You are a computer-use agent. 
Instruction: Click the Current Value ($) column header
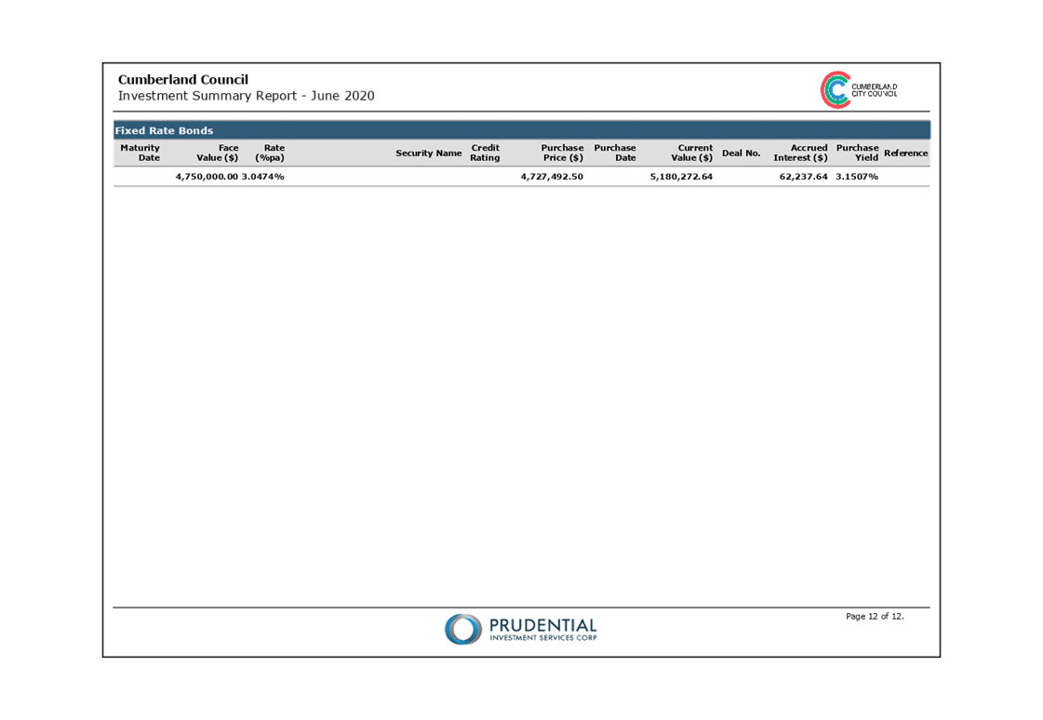point(692,153)
